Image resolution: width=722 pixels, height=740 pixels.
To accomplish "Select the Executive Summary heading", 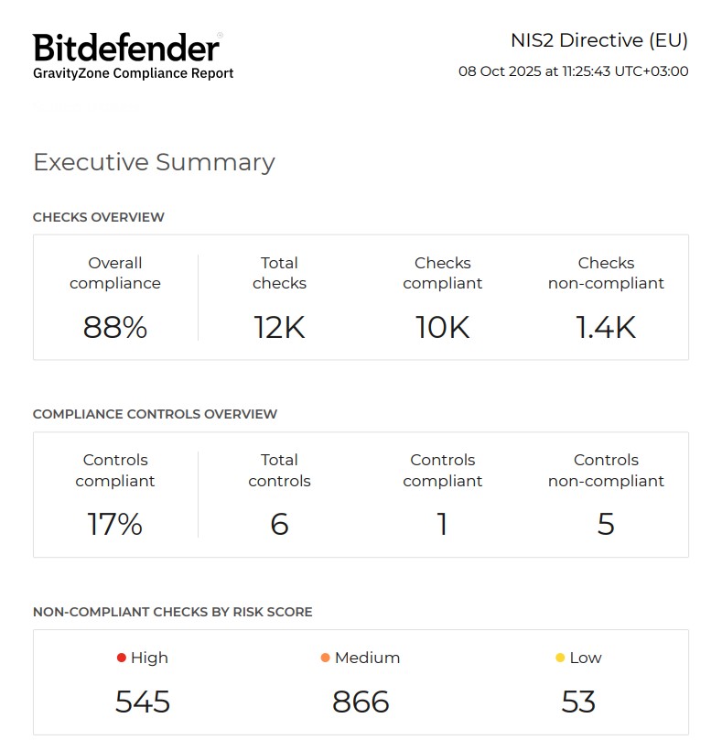I will 154,162.
